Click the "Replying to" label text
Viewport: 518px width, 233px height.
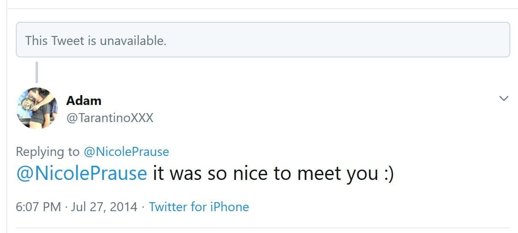point(47,152)
